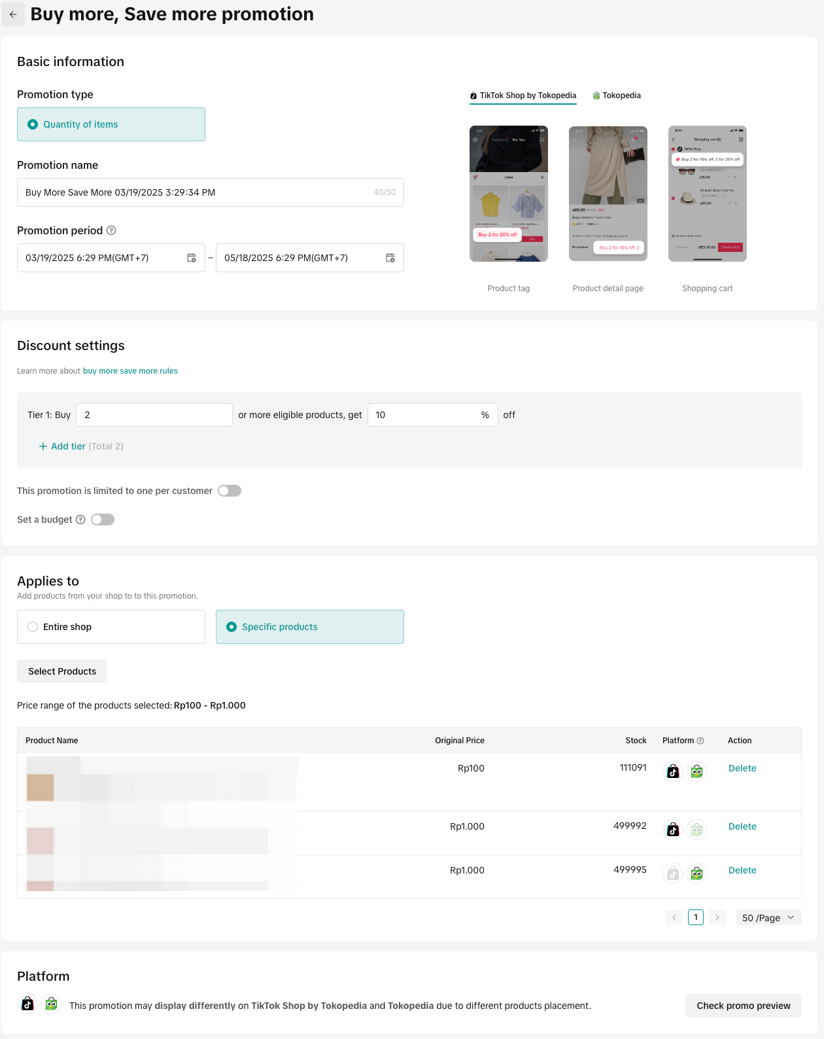Click the plus icon to add tier
The width and height of the screenshot is (824, 1039).
point(43,446)
